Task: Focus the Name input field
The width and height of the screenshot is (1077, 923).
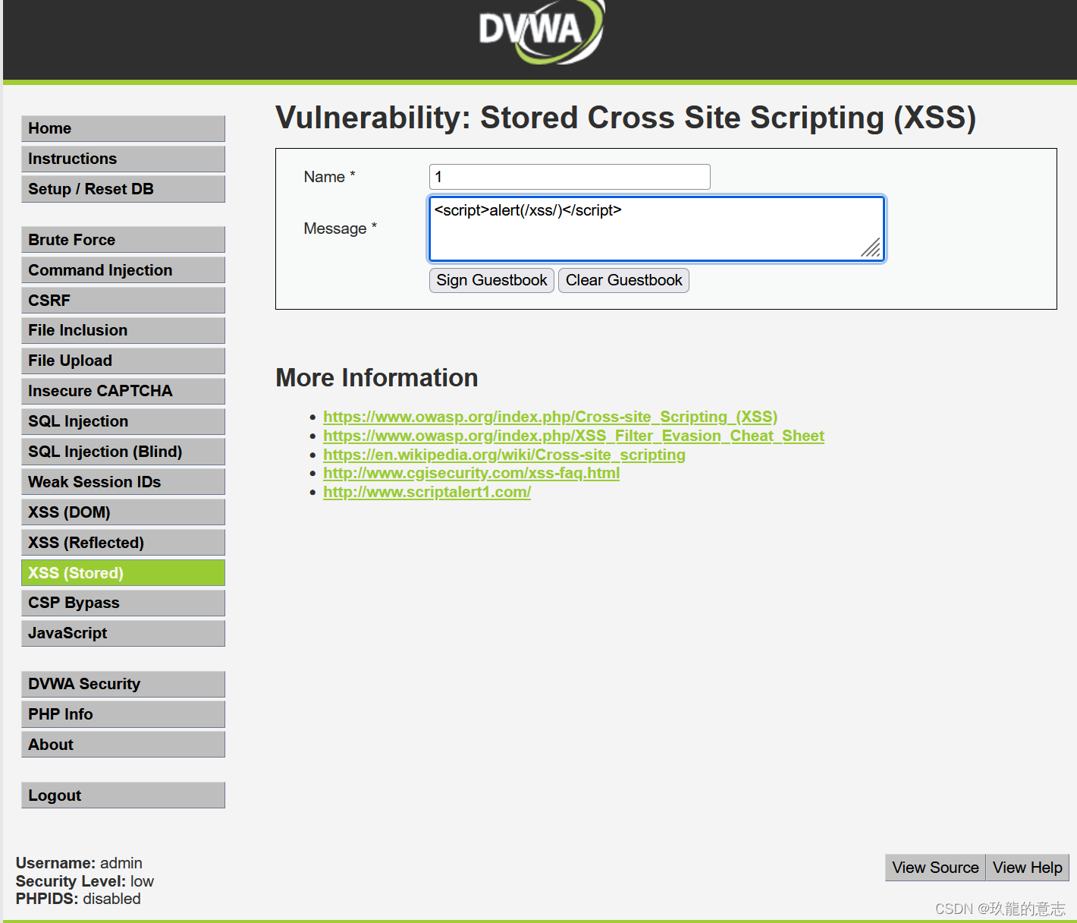Action: pyautogui.click(x=570, y=177)
